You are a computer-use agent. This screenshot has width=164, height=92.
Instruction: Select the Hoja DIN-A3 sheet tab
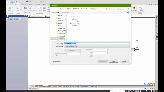pyautogui.click(x=85, y=86)
